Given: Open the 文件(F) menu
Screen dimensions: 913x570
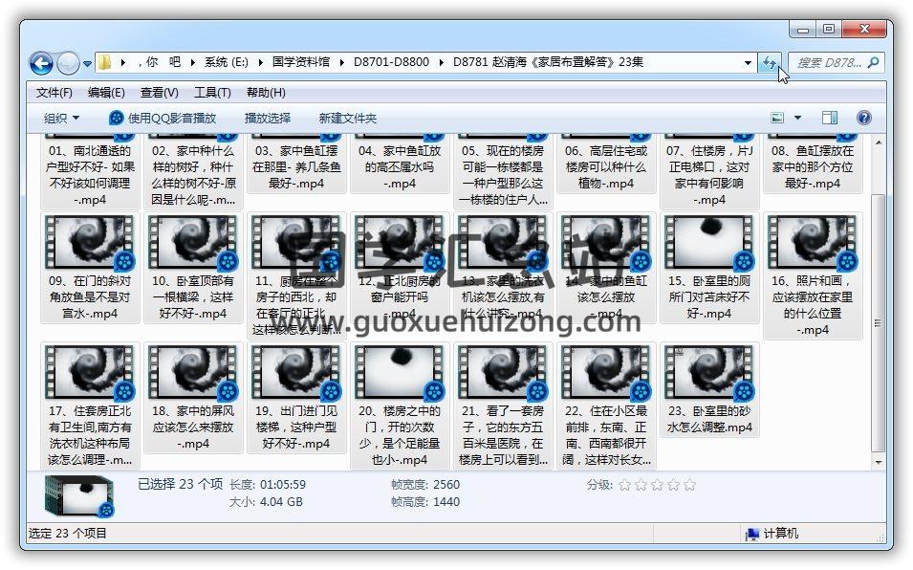Looking at the screenshot, I should [54, 93].
